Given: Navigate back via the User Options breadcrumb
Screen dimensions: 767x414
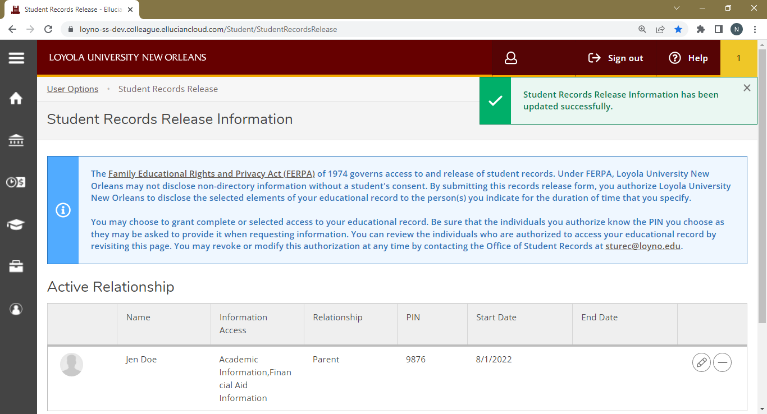Looking at the screenshot, I should (x=72, y=89).
